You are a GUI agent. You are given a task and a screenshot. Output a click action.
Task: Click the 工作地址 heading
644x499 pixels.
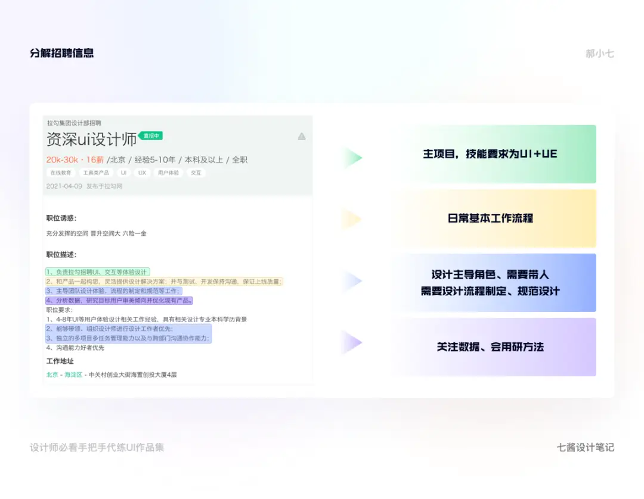[x=60, y=361]
